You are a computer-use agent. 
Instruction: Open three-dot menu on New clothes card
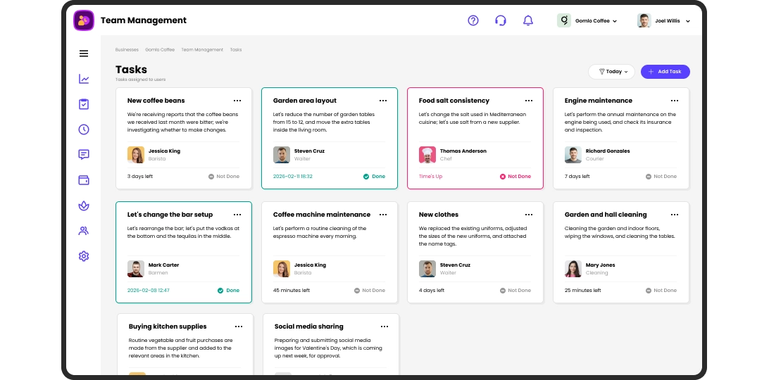coord(529,215)
